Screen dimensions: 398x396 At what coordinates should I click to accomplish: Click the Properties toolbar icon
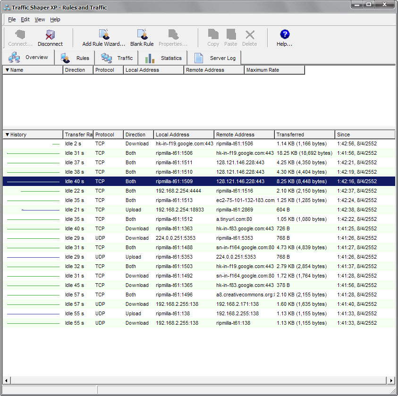(173, 38)
